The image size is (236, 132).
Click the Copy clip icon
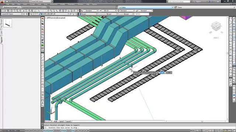pyautogui.click(x=27, y=11)
